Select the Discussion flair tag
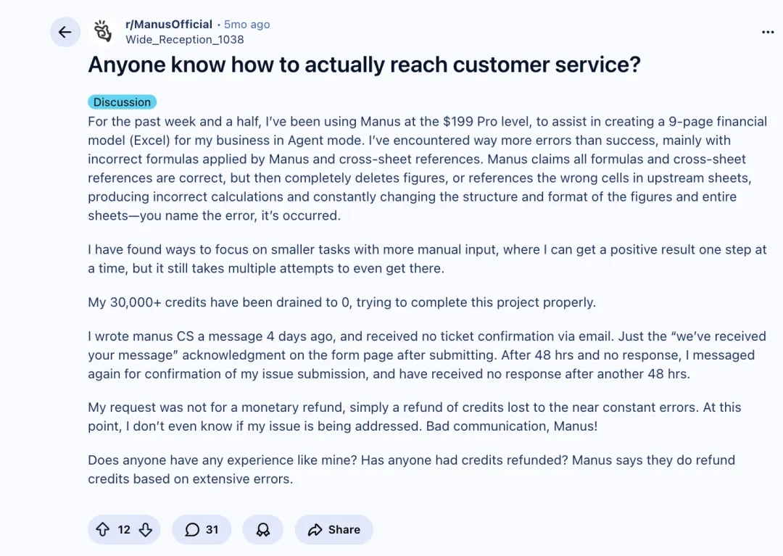This screenshot has width=783, height=556. tap(122, 102)
